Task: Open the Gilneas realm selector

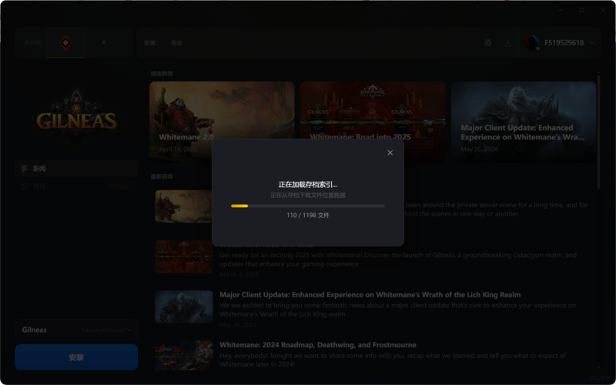Action: tap(76, 330)
